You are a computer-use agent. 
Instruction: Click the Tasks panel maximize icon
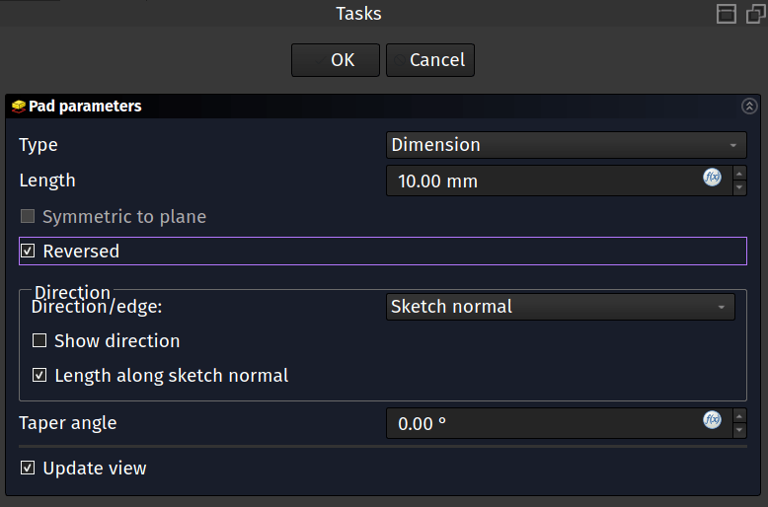727,14
